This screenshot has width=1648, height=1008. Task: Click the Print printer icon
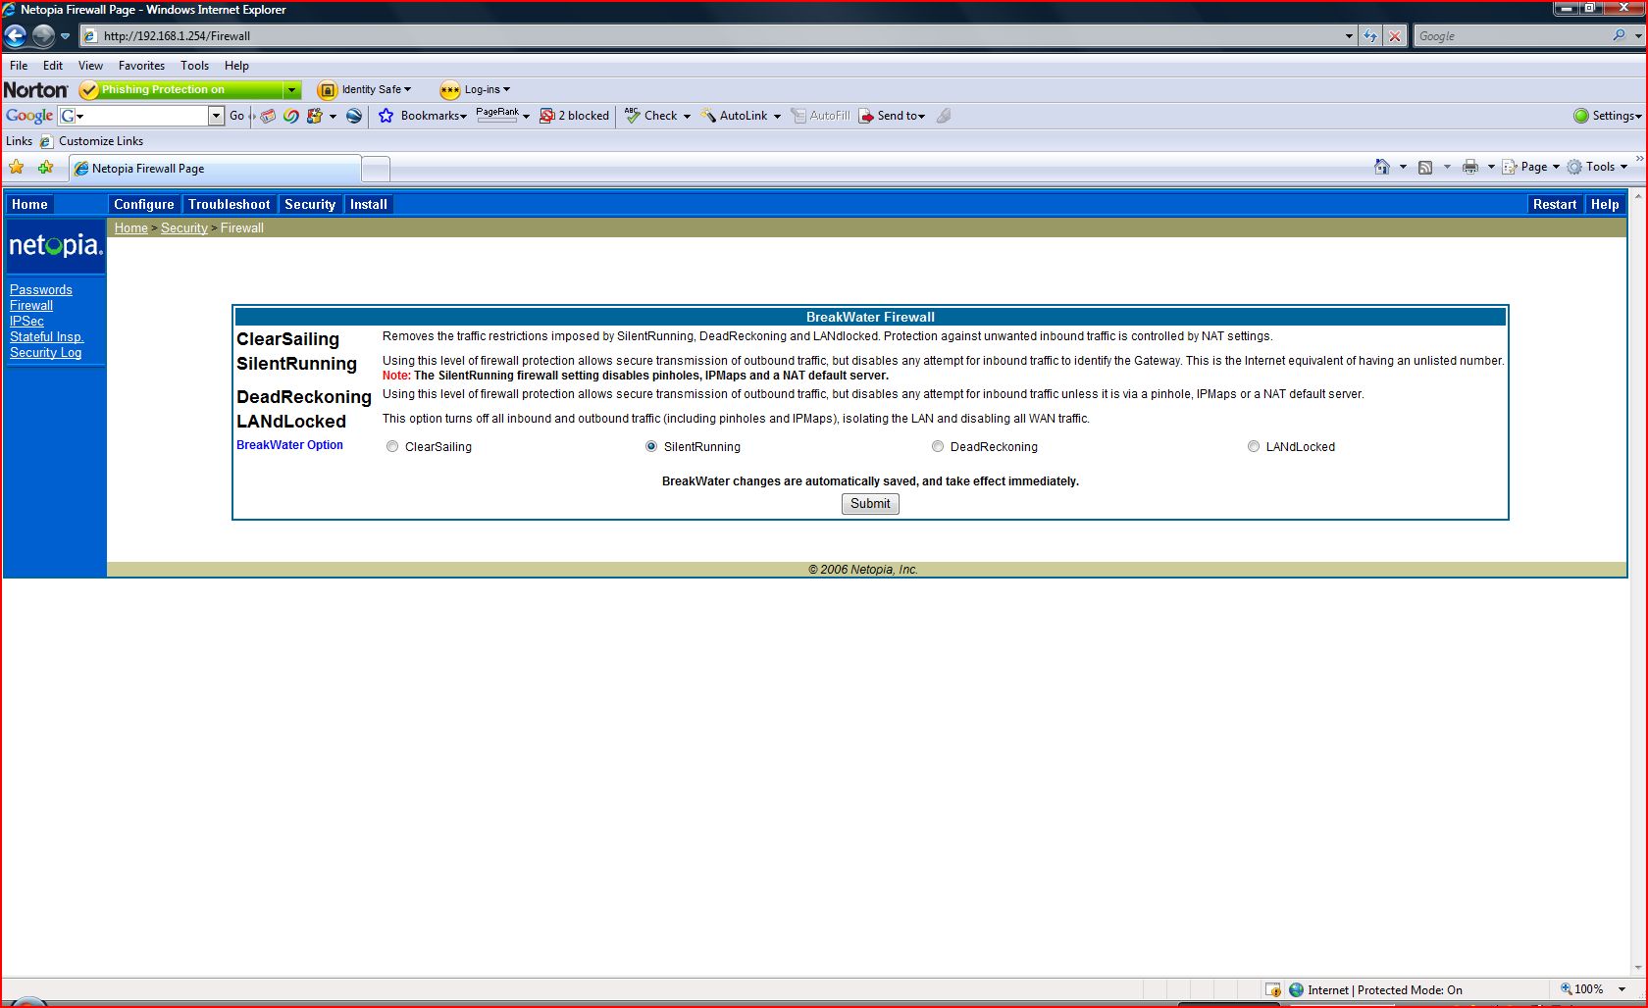tap(1469, 167)
